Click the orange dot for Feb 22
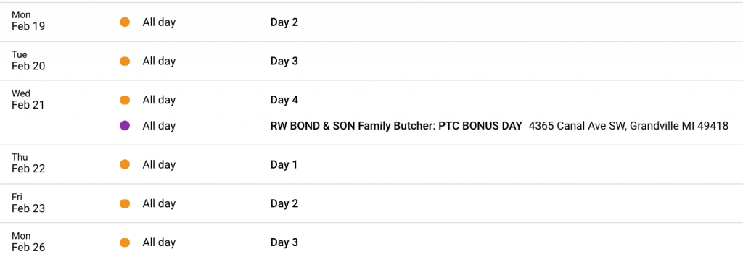 point(125,164)
